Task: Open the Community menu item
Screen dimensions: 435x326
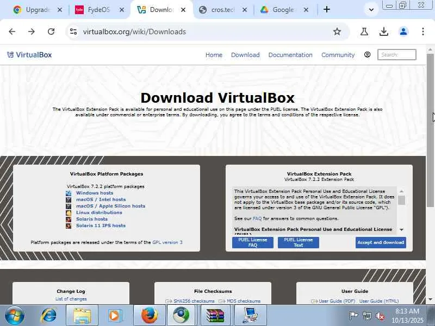Action: tap(338, 55)
